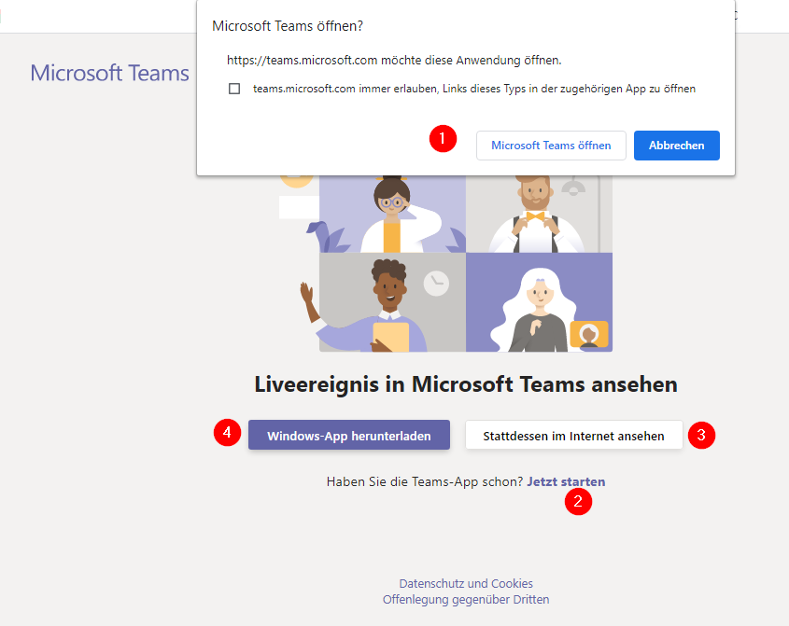This screenshot has height=626, width=789.
Task: Choose Stattdessen im Internet ansehen
Action: 573,436
